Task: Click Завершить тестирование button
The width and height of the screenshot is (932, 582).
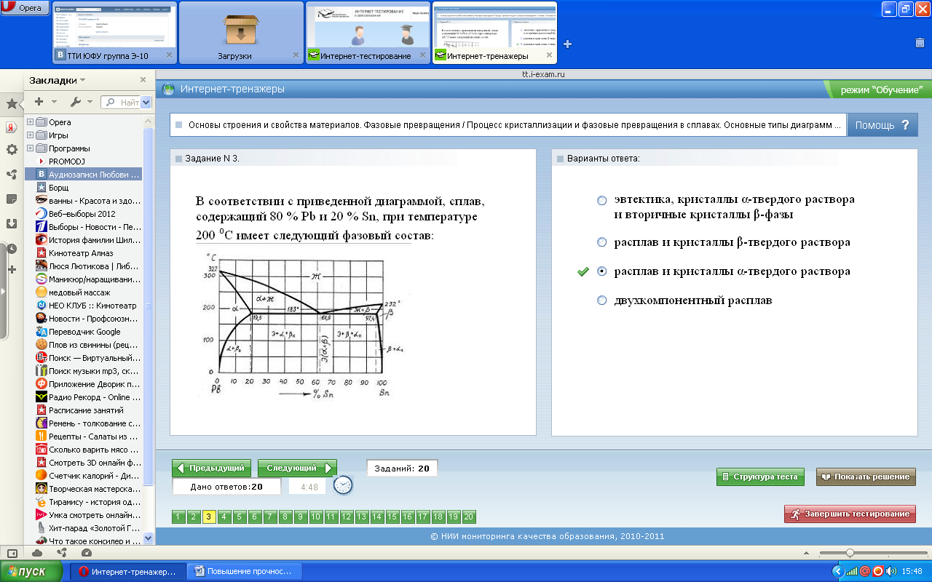Action: [850, 514]
